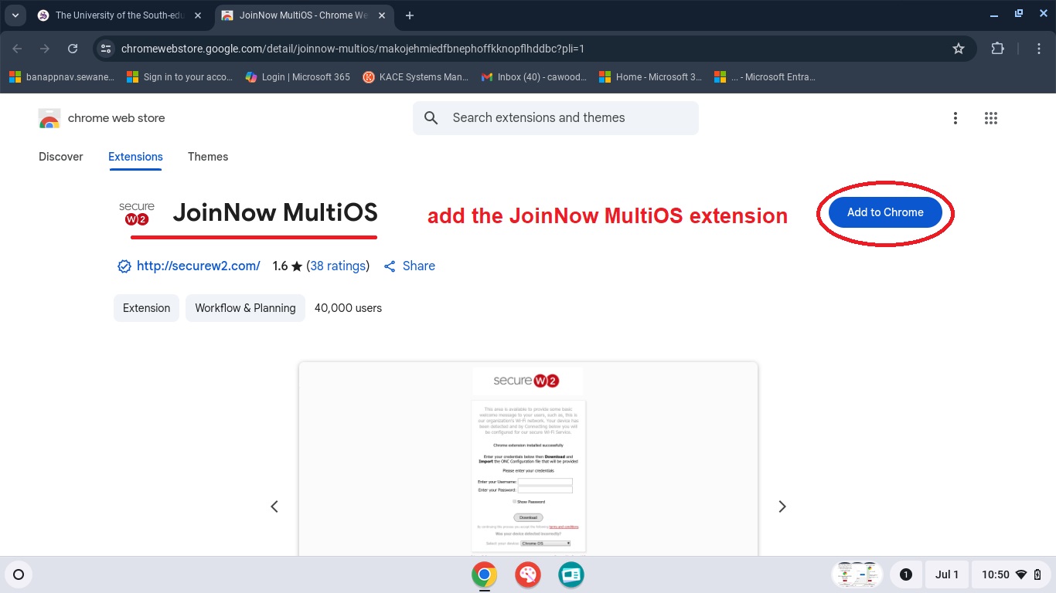Switch to The University of the South tab
The height and width of the screenshot is (593, 1056).
pyautogui.click(x=119, y=15)
